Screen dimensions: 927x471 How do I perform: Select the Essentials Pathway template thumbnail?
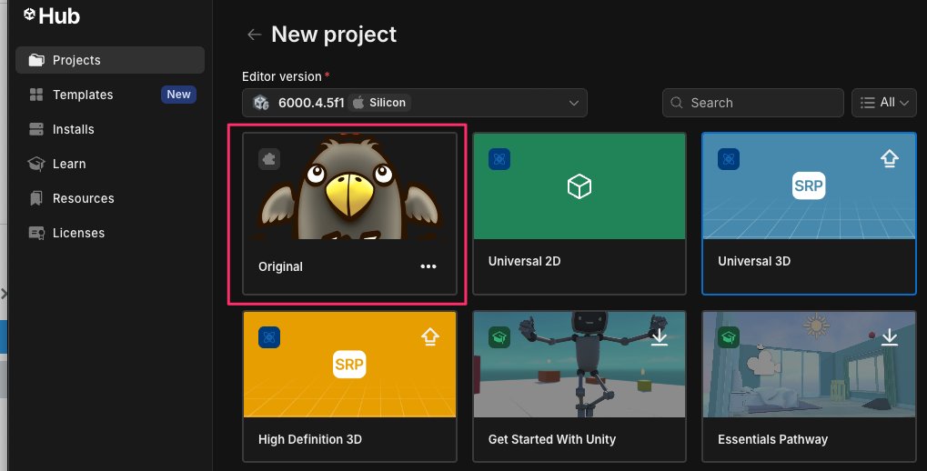point(809,364)
